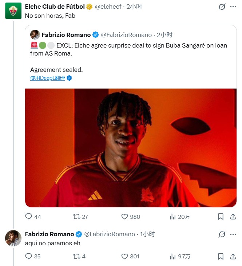Like the Elche Club post
This screenshot has width=242, height=266.
125,217
